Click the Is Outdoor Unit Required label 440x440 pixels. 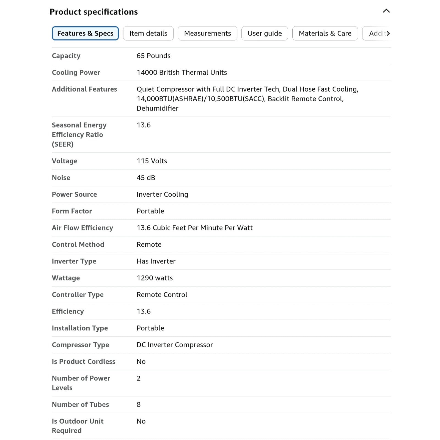point(78,426)
